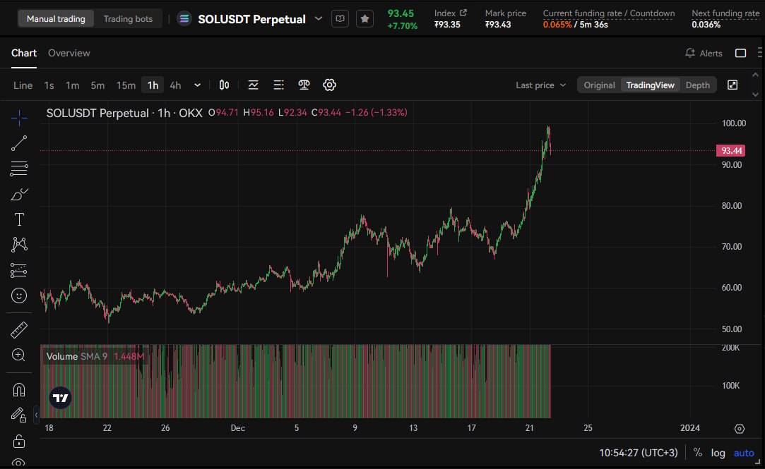Select Manual trading mode

coord(56,19)
